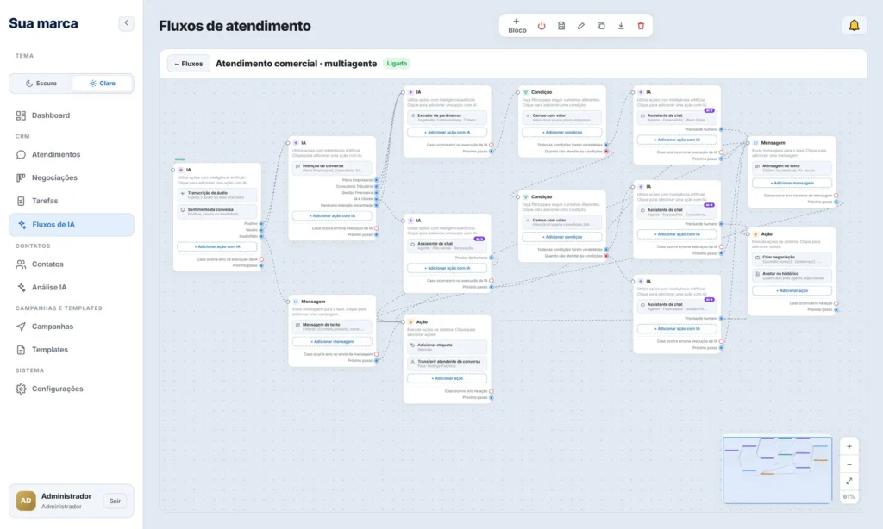Click the Positivo output connector dot

(261, 224)
